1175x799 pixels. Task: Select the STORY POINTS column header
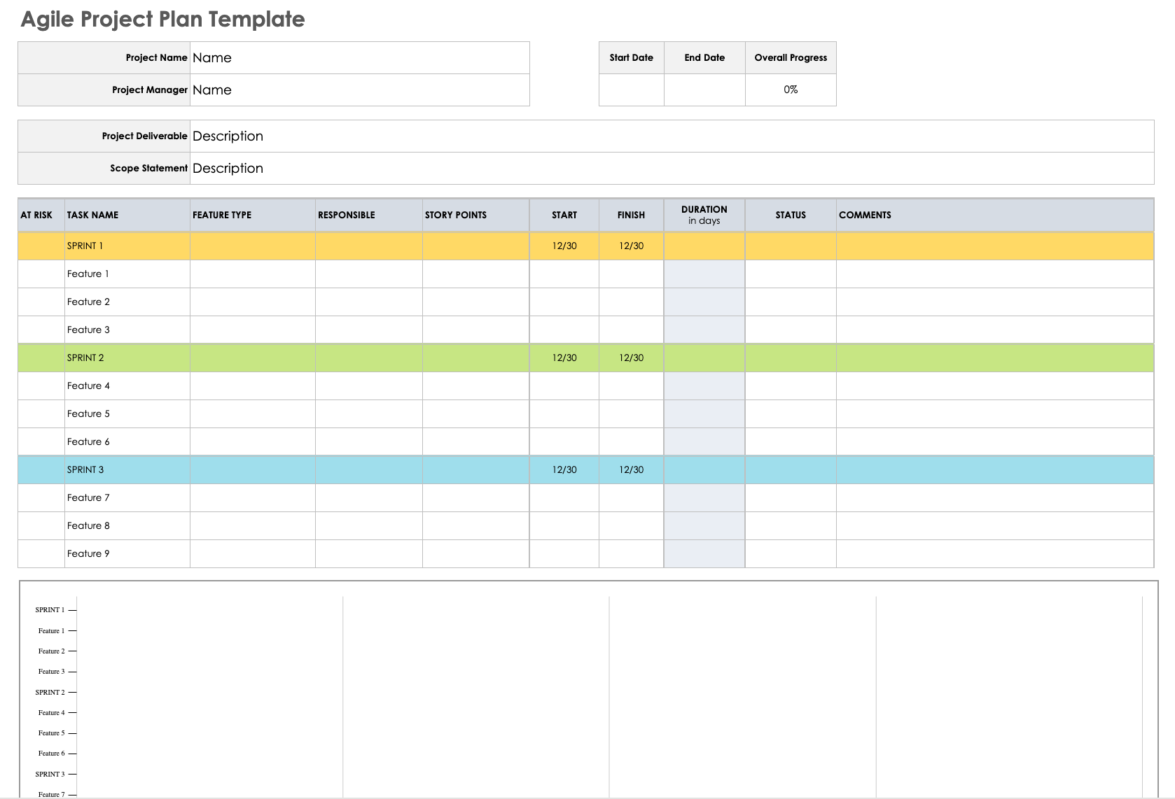[x=457, y=215]
